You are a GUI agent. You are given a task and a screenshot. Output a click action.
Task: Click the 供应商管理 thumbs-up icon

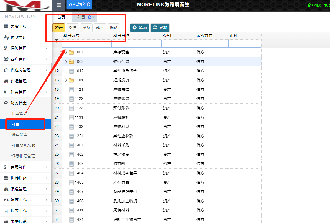(x=6, y=70)
